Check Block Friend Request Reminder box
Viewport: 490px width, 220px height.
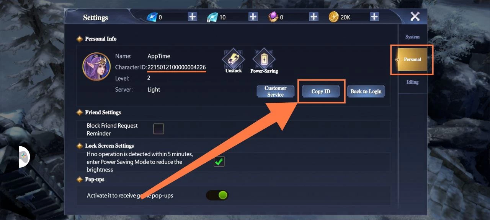click(x=158, y=129)
